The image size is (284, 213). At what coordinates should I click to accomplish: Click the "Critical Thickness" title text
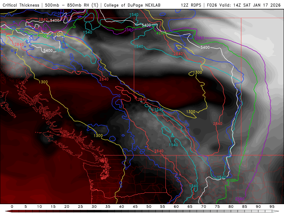[21, 5]
